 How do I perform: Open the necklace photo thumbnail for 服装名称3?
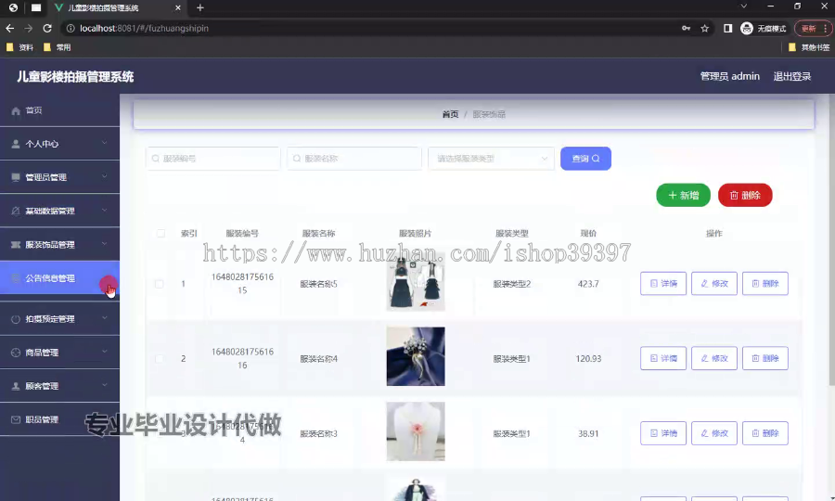point(416,431)
